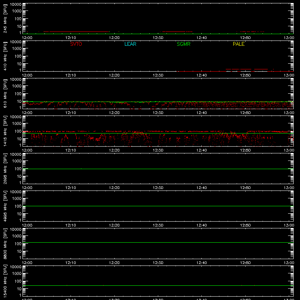This screenshot has height=300, width=300.
Task: Select the 4995 MHz [SFU] axis title
Action: 5,206
